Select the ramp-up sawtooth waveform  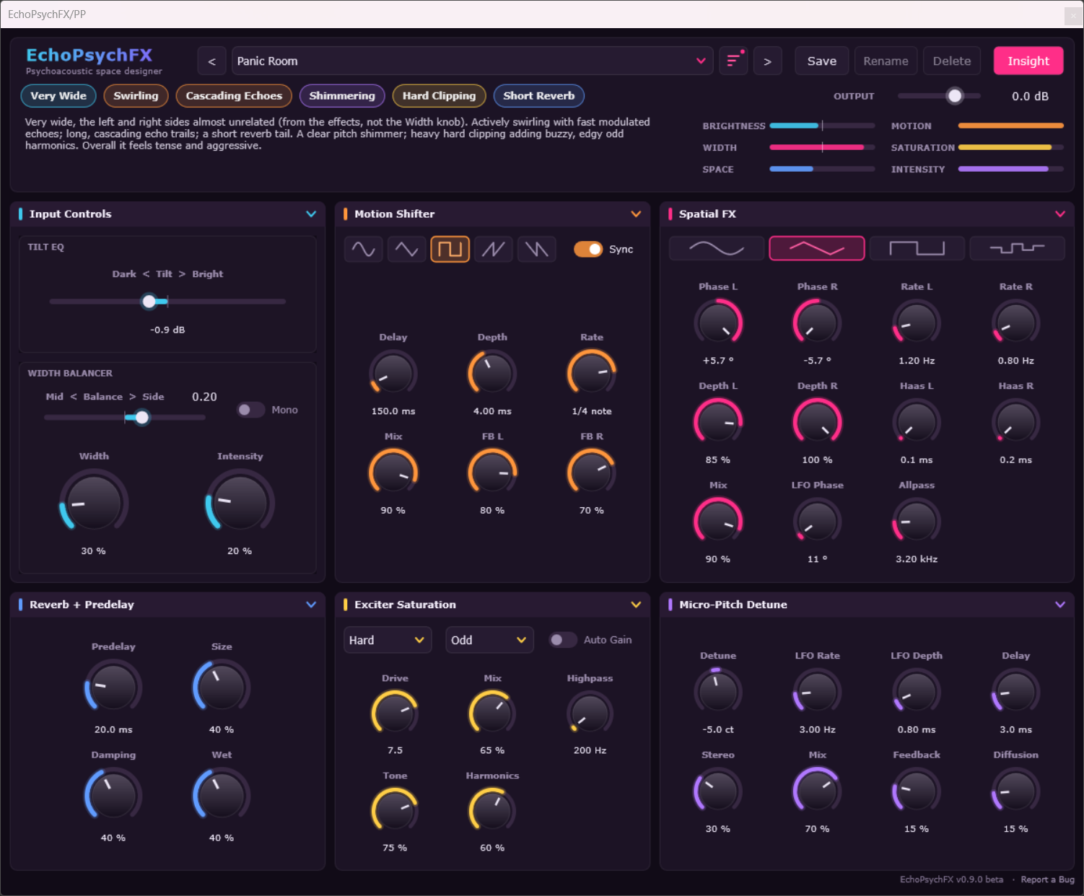pos(494,249)
